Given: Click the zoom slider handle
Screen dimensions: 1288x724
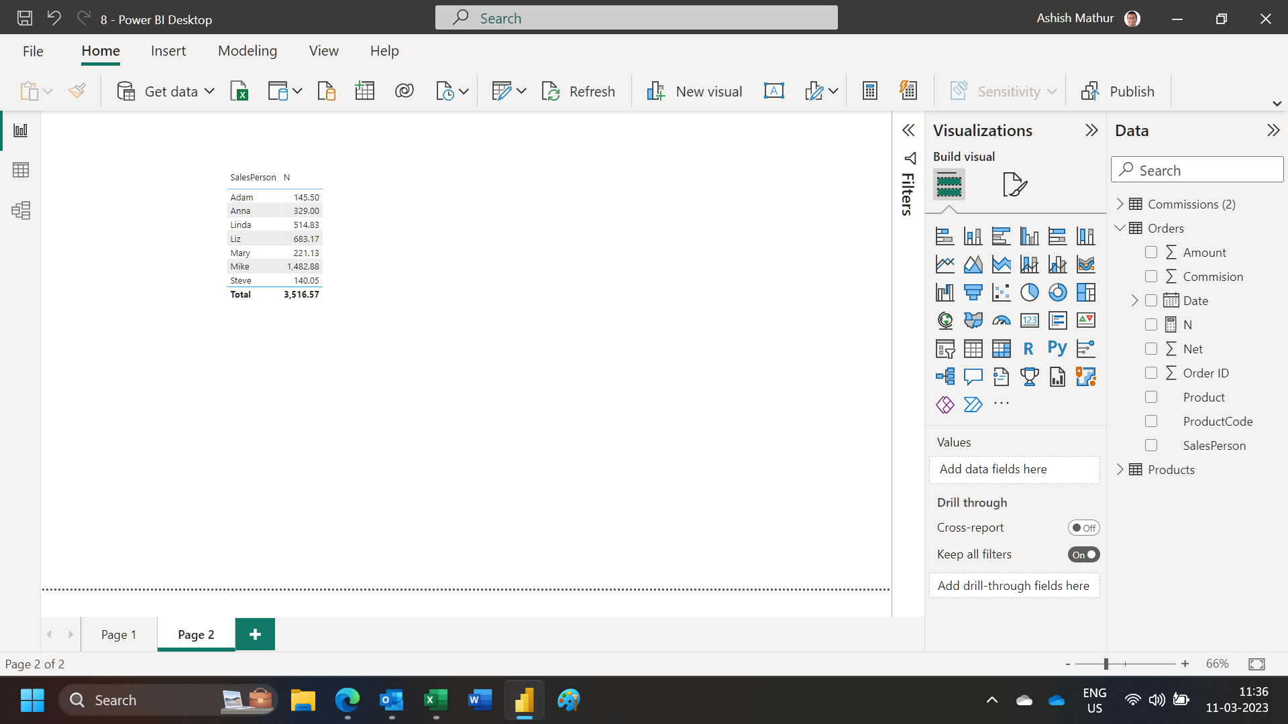Looking at the screenshot, I should point(1106,664).
